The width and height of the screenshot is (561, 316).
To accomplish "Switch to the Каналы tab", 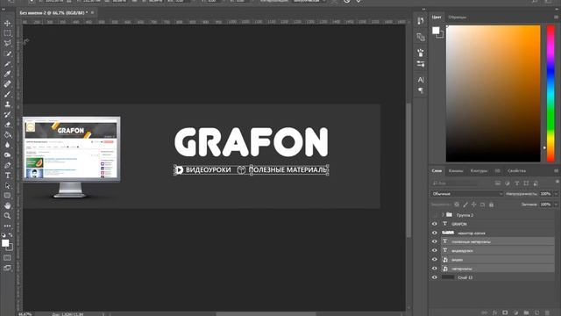I will pos(456,171).
